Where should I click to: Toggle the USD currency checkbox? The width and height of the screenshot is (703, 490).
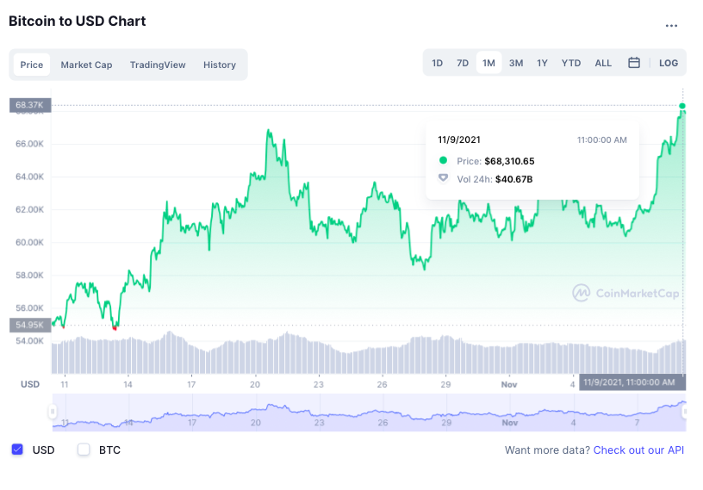coord(17,450)
